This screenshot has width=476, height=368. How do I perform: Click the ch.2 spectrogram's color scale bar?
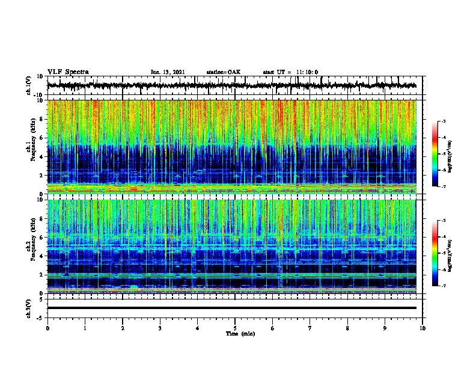point(435,253)
